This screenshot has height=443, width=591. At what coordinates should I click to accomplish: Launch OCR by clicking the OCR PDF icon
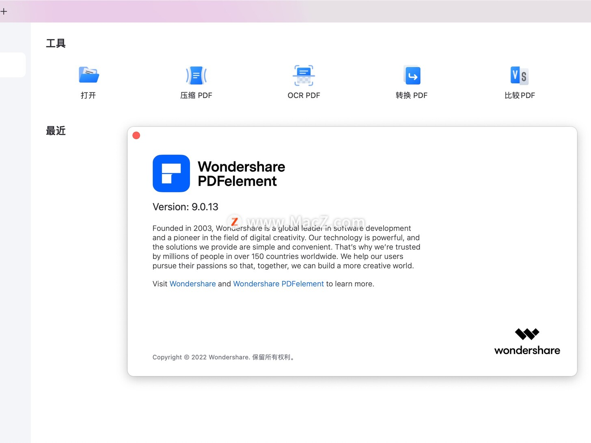point(304,75)
